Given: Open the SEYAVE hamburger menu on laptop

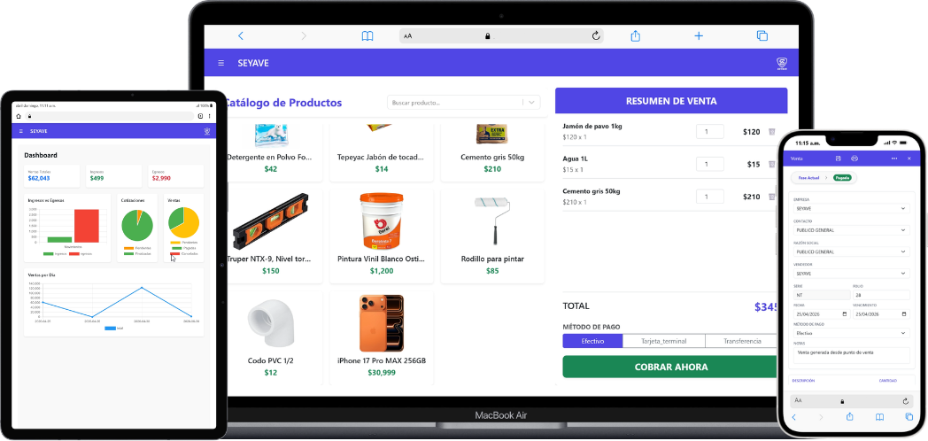Looking at the screenshot, I should tap(220, 63).
